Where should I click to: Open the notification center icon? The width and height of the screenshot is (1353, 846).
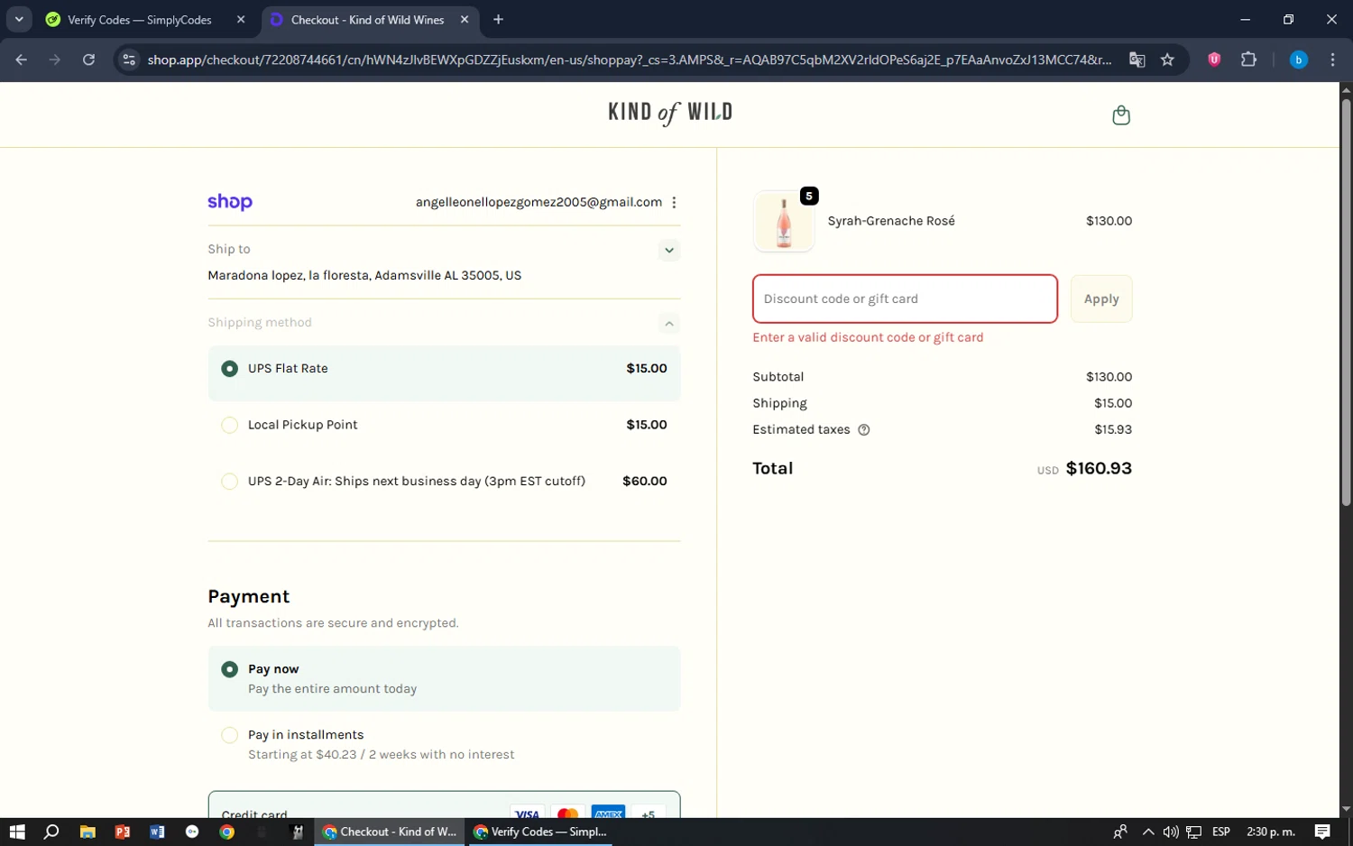(1322, 832)
